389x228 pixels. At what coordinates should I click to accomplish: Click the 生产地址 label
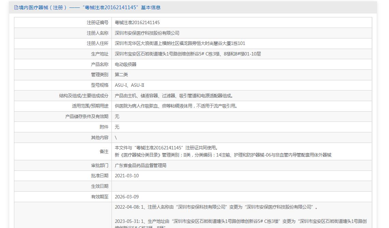pos(100,54)
